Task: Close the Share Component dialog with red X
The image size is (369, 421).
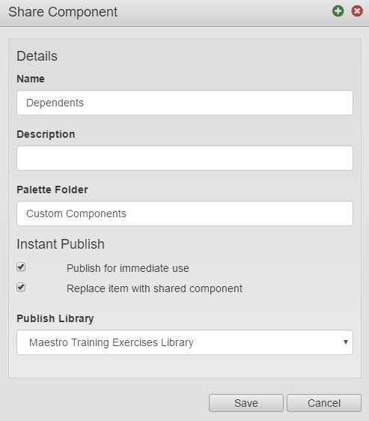Action: pos(357,11)
